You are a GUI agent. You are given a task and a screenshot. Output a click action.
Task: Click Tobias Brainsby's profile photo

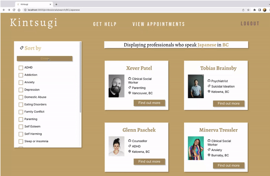pos(196,86)
